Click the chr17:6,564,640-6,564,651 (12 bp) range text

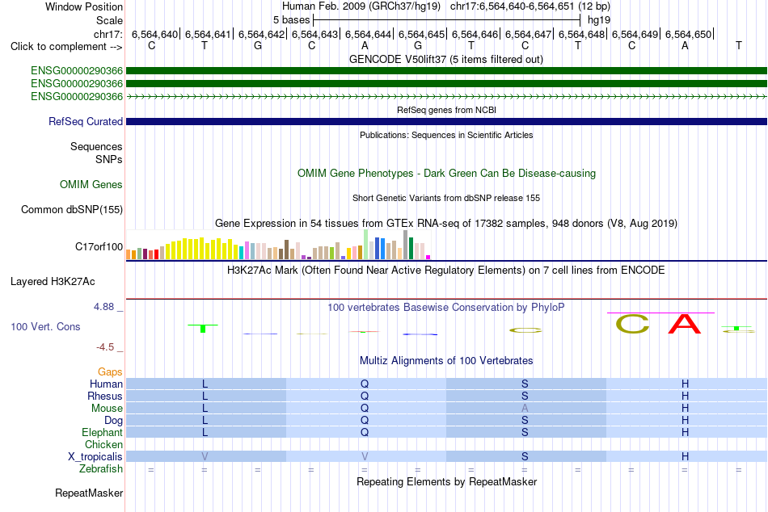tap(530, 6)
